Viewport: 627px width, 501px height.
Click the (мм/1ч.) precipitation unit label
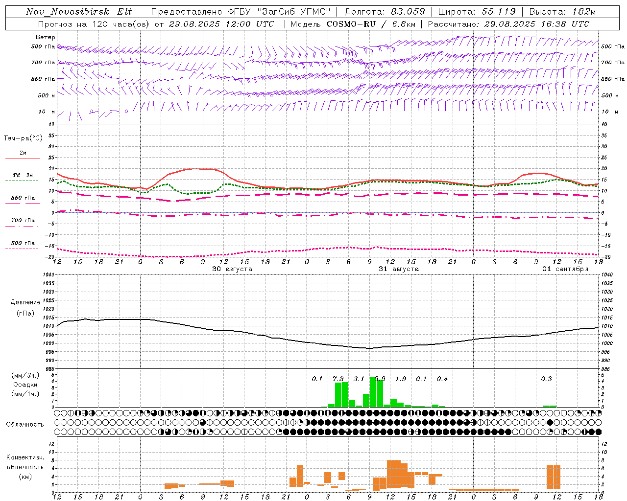25,393
